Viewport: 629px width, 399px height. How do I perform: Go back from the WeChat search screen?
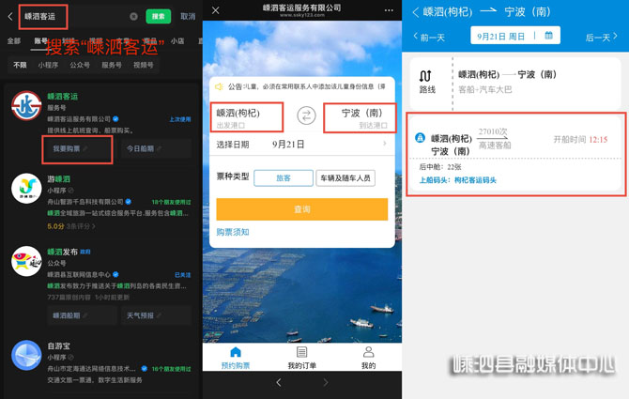[10, 17]
